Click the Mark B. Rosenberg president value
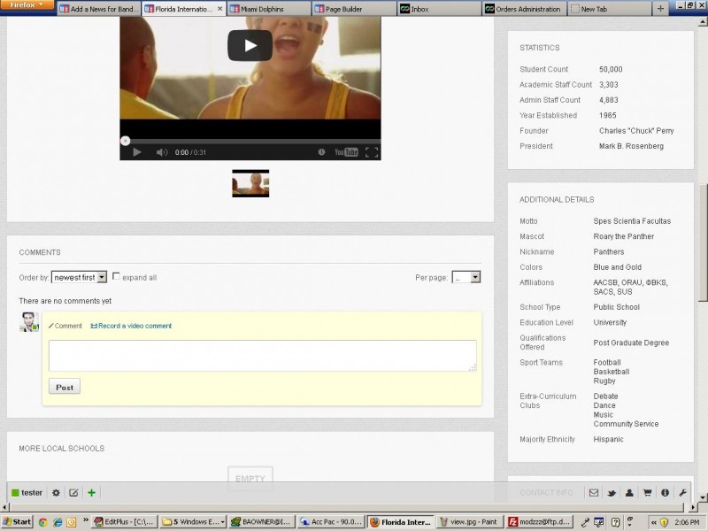Viewport: 708px width, 531px height. tap(631, 146)
